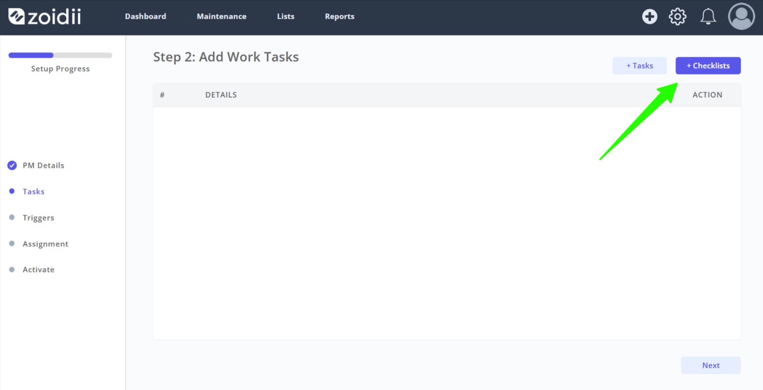This screenshot has height=390, width=763.
Task: Click the Next button
Action: pyautogui.click(x=711, y=365)
